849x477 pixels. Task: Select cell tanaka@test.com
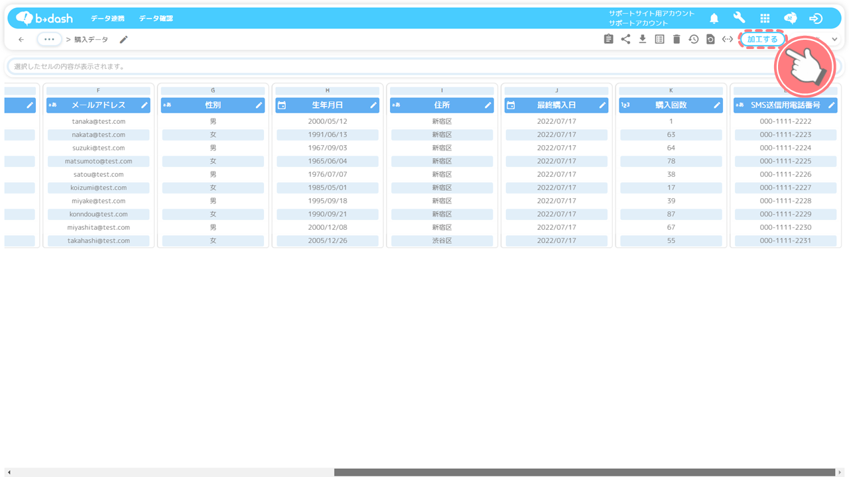point(98,121)
